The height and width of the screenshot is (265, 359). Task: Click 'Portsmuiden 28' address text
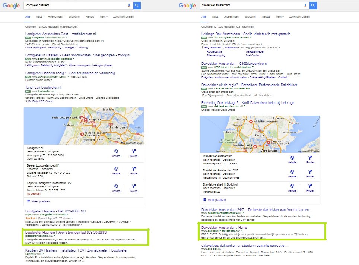[x=212, y=192]
